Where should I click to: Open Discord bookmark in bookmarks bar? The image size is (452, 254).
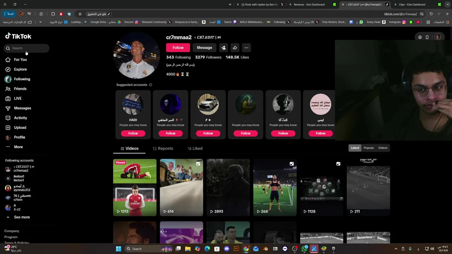[132, 22]
